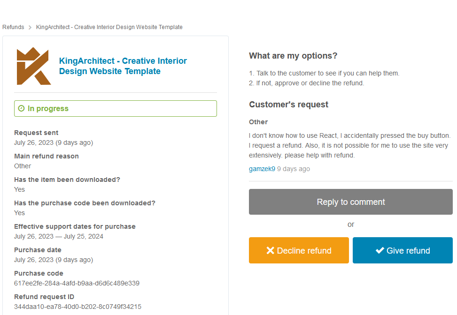Screen dimensions: 457x315
Task: Select the refund request ID value
Action: pos(77,307)
